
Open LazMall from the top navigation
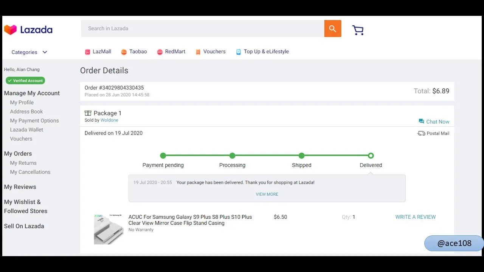click(x=102, y=52)
